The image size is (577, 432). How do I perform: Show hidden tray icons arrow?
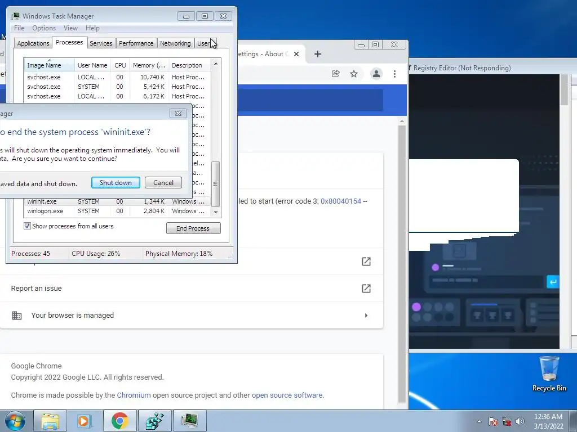[x=479, y=421]
